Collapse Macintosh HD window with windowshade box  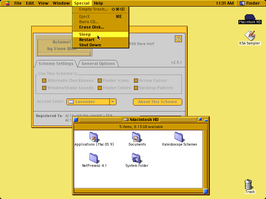(x=206, y=120)
